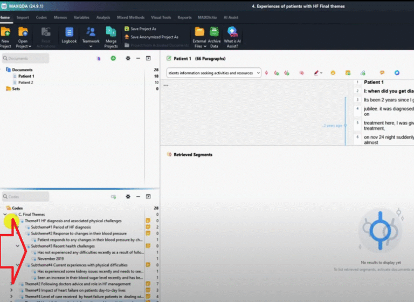This screenshot has height=302, width=414.
Task: Open Documents panel settings gear
Action: click(x=128, y=58)
